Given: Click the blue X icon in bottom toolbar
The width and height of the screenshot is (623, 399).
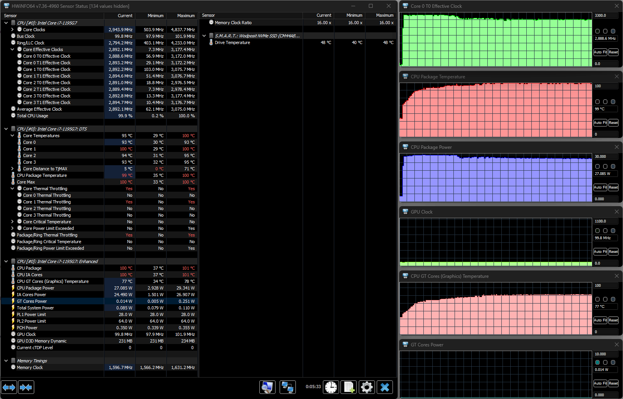Looking at the screenshot, I should pos(385,387).
